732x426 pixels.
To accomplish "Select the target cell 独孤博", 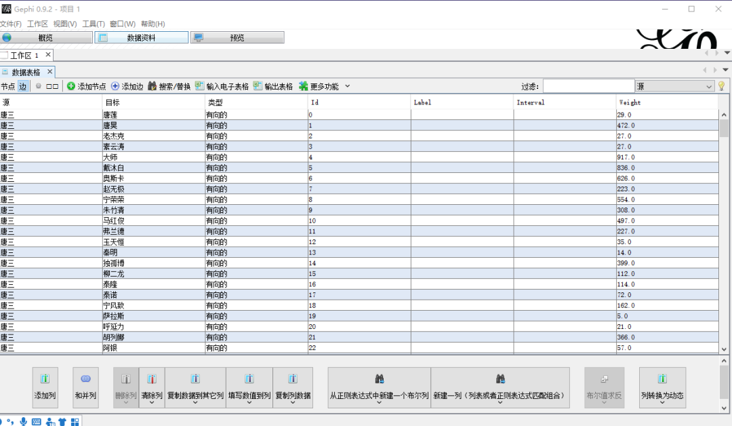I will [x=154, y=263].
